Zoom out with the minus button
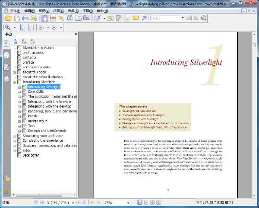The image size is (259, 208). point(41,27)
